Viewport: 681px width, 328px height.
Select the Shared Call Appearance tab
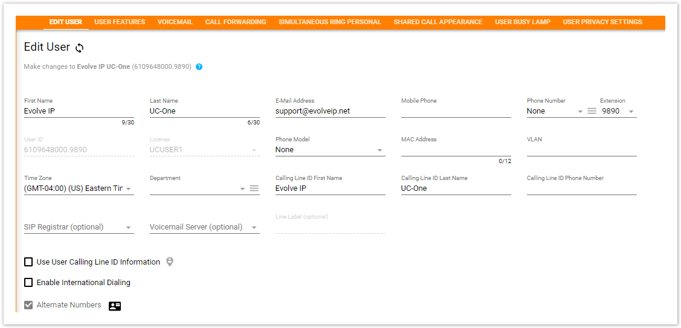pyautogui.click(x=438, y=22)
